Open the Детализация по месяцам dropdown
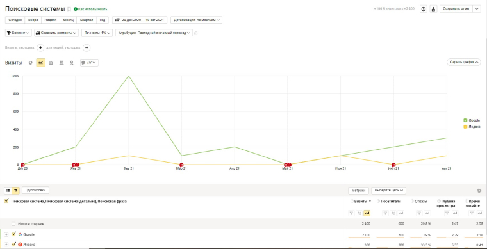 pyautogui.click(x=196, y=20)
